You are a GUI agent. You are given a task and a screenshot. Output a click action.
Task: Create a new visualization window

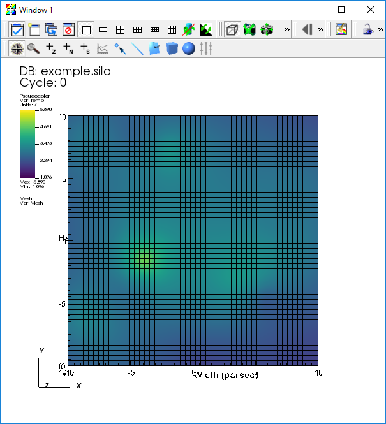pos(34,29)
